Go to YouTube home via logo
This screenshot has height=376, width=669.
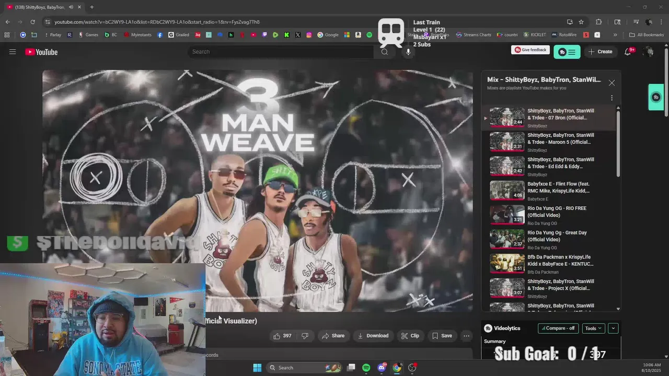pos(41,52)
